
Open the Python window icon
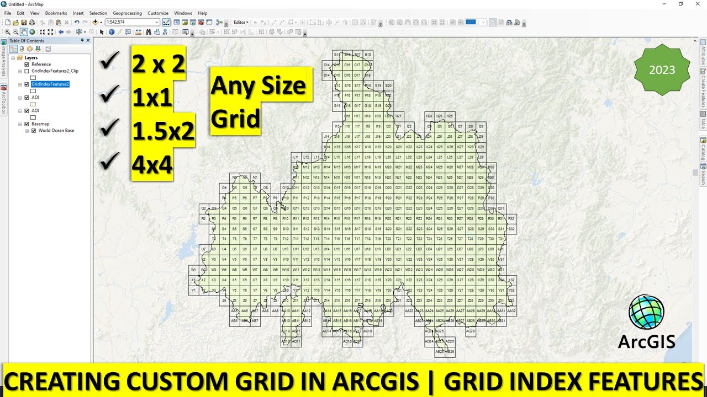(x=209, y=22)
